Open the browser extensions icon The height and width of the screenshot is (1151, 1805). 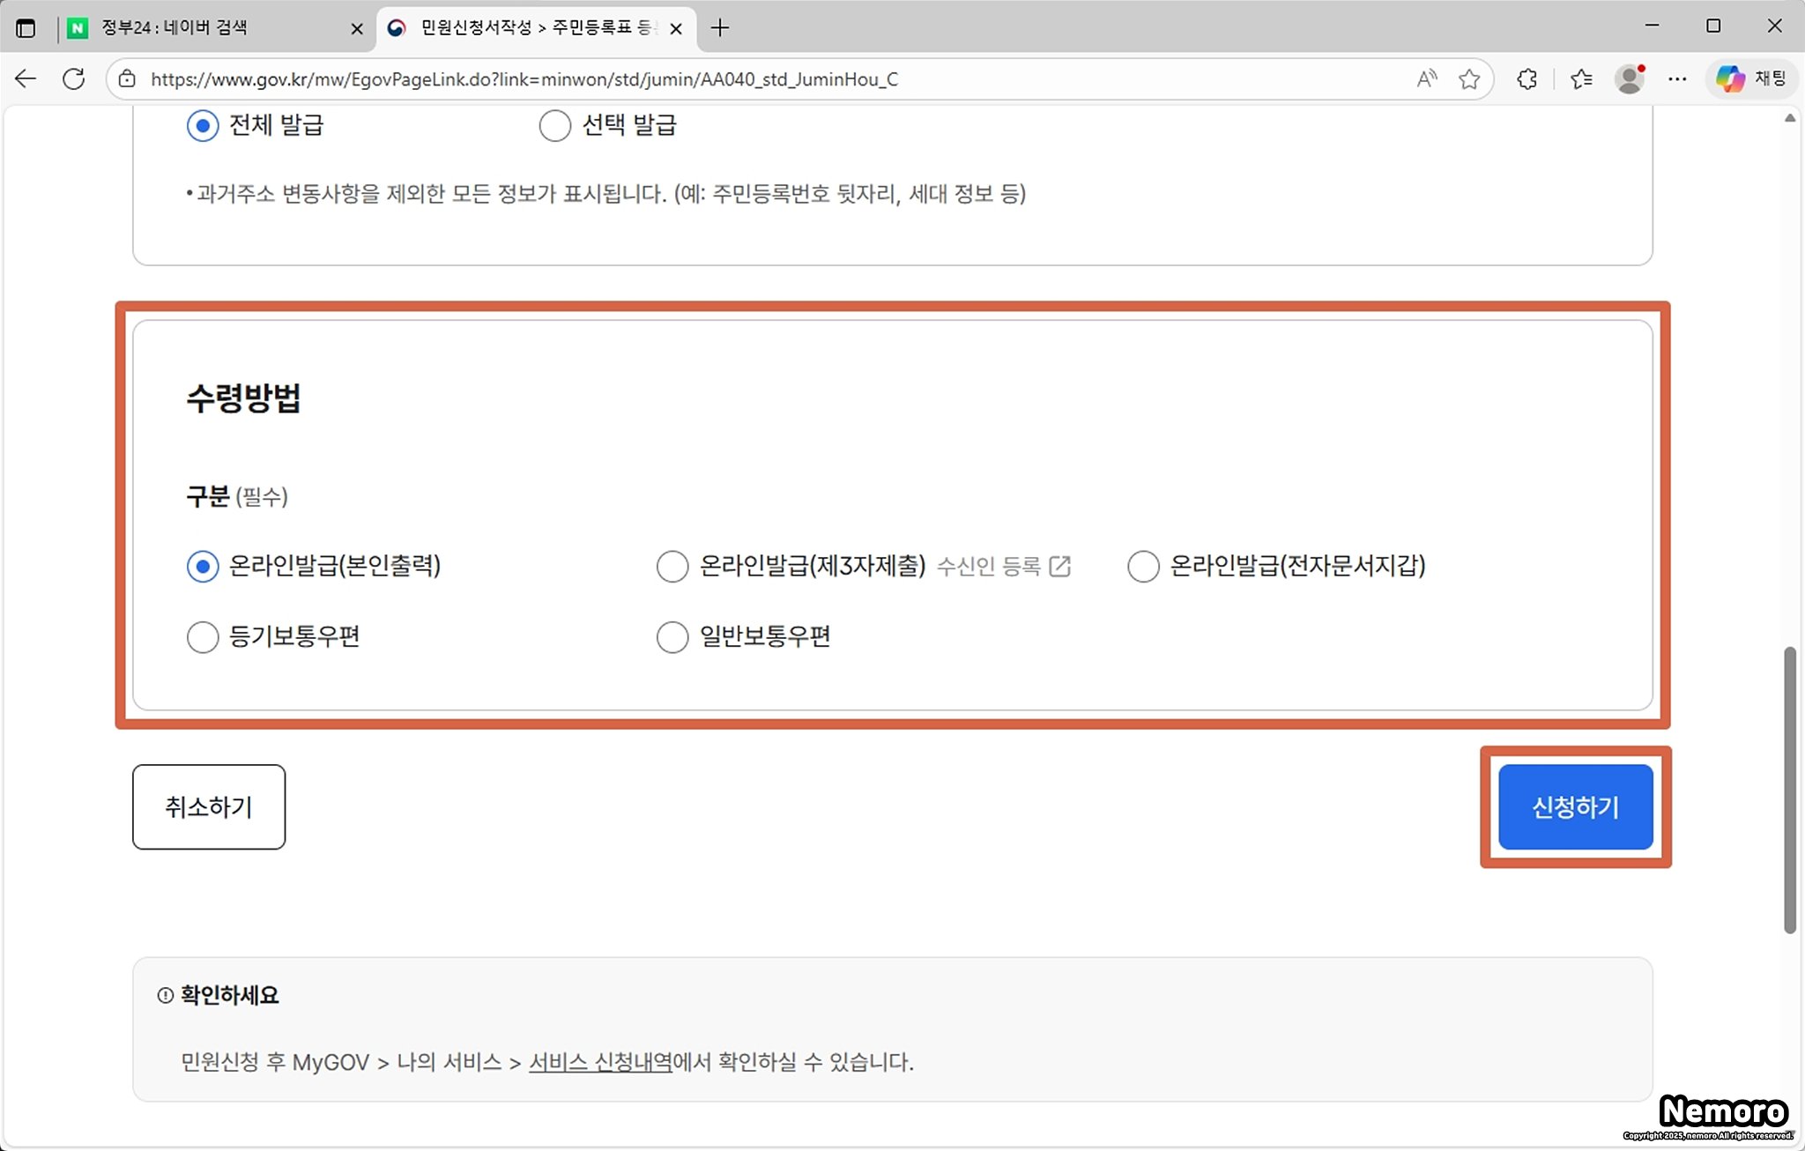point(1526,79)
